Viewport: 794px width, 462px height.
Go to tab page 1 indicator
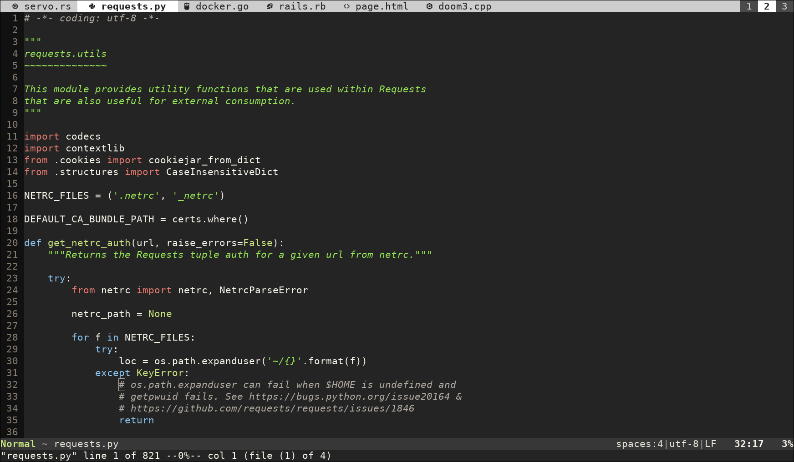click(x=749, y=6)
